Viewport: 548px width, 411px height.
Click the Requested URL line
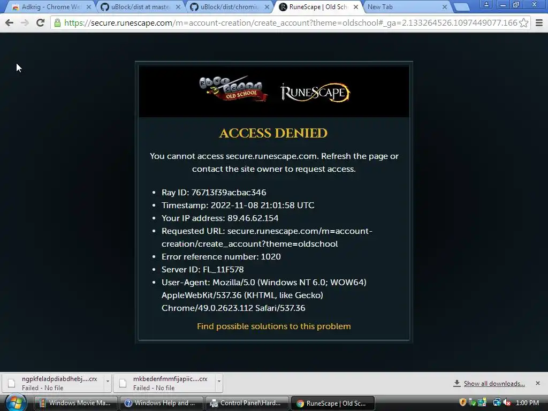coord(267,237)
